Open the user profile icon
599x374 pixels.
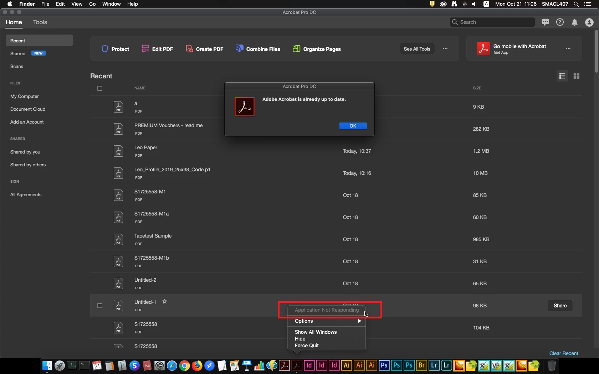point(589,22)
